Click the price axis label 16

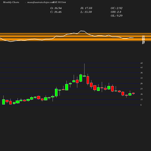pyautogui.click(x=142, y=94)
